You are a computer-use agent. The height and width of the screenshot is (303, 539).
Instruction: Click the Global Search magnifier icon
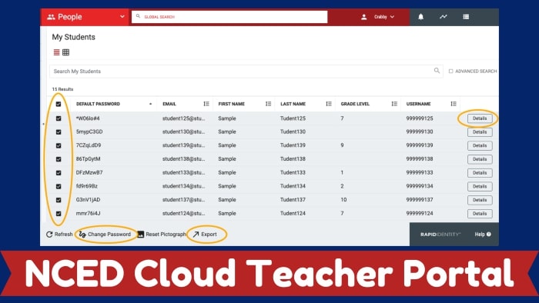click(138, 16)
